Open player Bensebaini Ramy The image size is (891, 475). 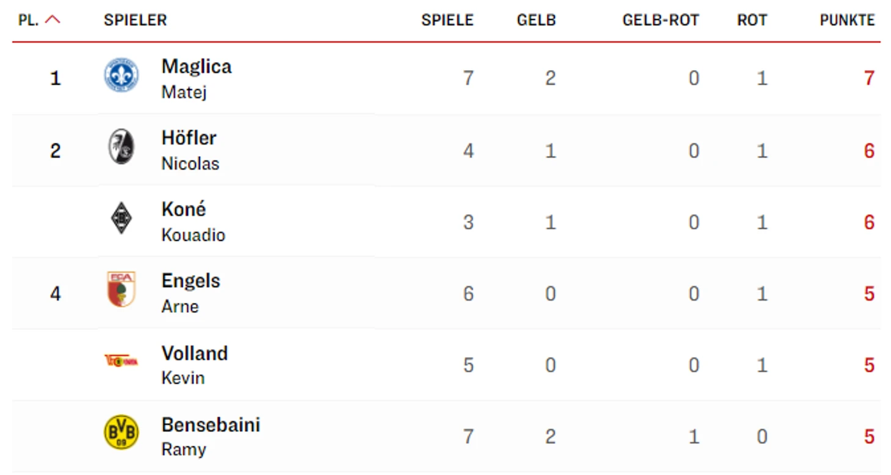click(x=211, y=436)
